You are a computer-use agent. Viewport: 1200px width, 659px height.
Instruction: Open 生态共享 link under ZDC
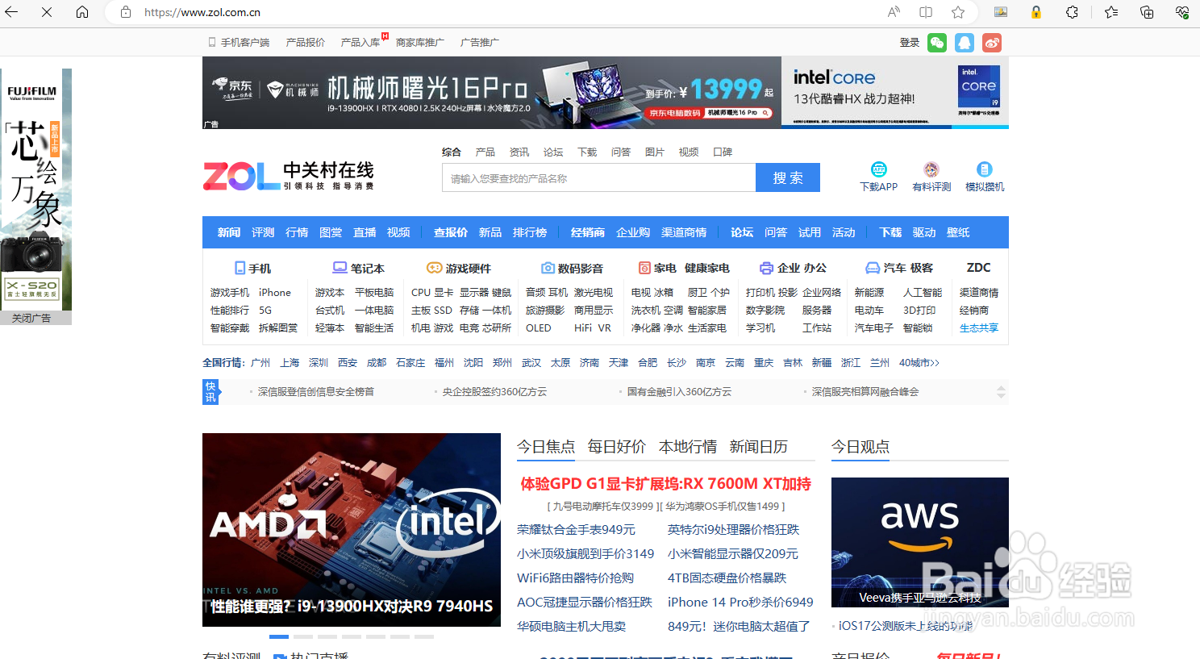[979, 328]
